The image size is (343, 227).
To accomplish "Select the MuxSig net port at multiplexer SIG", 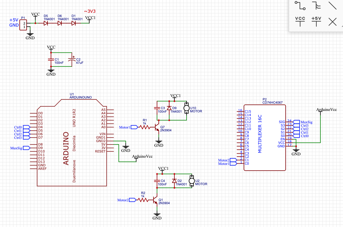I will 296,122.
